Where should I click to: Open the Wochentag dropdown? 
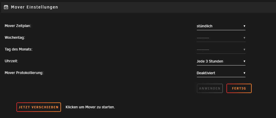[x=221, y=38]
